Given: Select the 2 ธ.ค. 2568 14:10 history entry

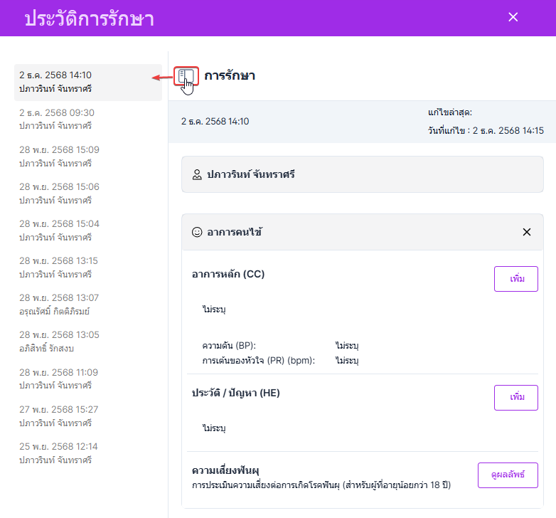Looking at the screenshot, I should point(88,82).
